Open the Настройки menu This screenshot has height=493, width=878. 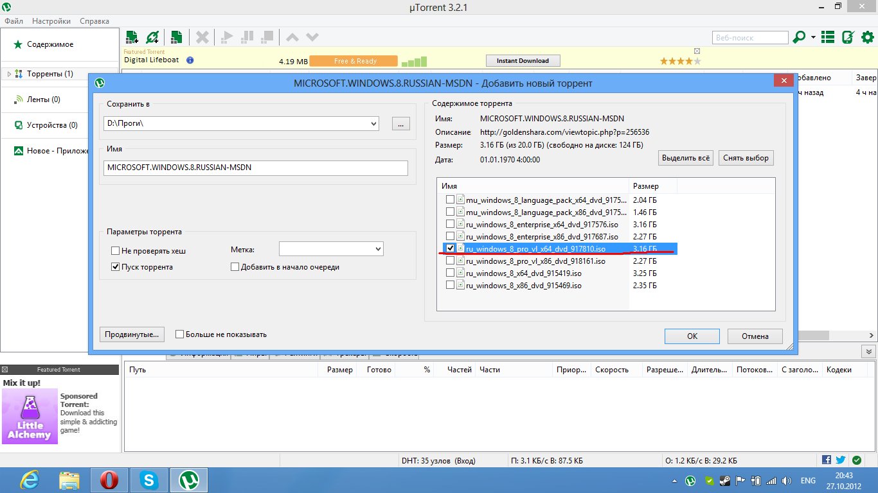[51, 21]
